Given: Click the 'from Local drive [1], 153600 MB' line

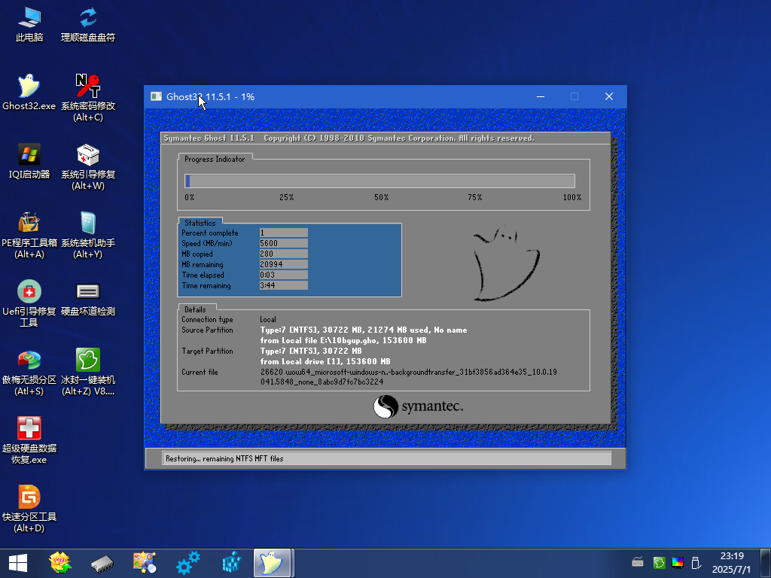Looking at the screenshot, I should [x=325, y=361].
